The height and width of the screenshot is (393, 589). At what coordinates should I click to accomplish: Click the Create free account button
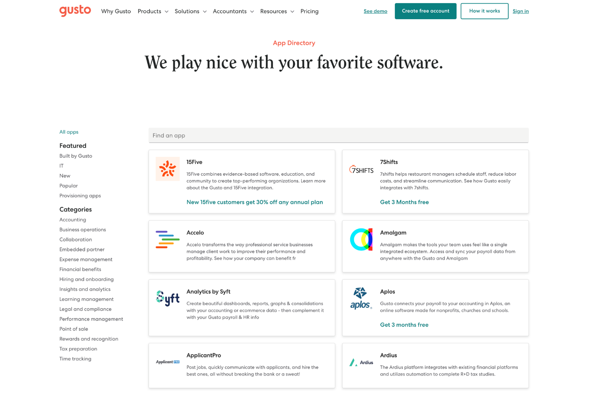point(425,11)
